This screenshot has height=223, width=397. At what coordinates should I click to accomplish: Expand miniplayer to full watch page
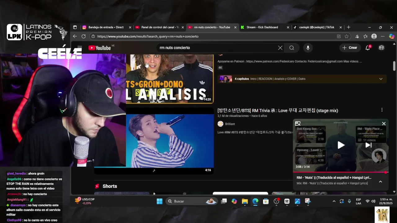pyautogui.click(x=298, y=124)
